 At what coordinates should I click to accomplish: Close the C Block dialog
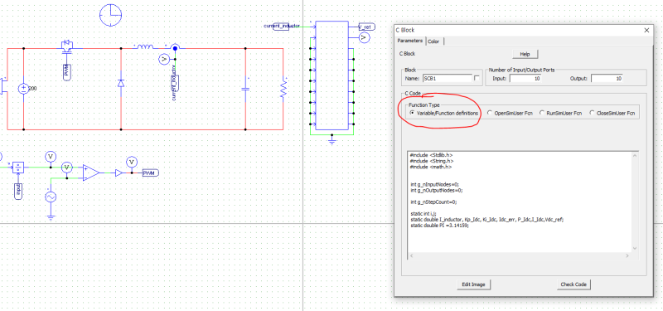click(x=646, y=30)
